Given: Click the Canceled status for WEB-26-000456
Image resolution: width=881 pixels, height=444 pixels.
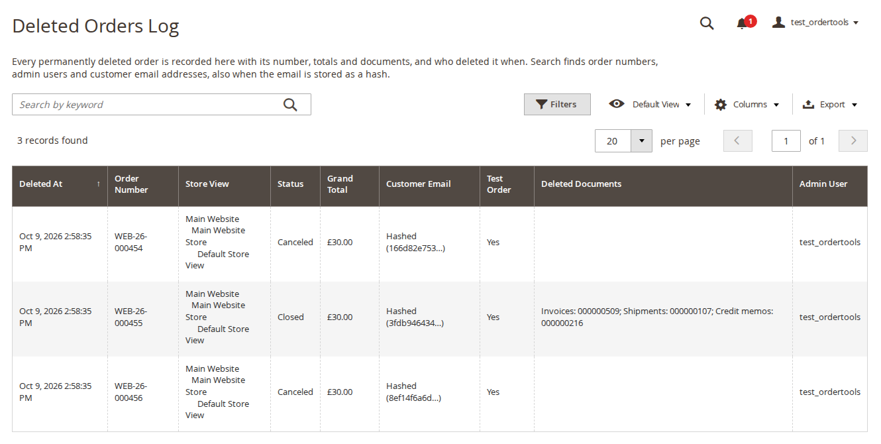Looking at the screenshot, I should coord(295,392).
